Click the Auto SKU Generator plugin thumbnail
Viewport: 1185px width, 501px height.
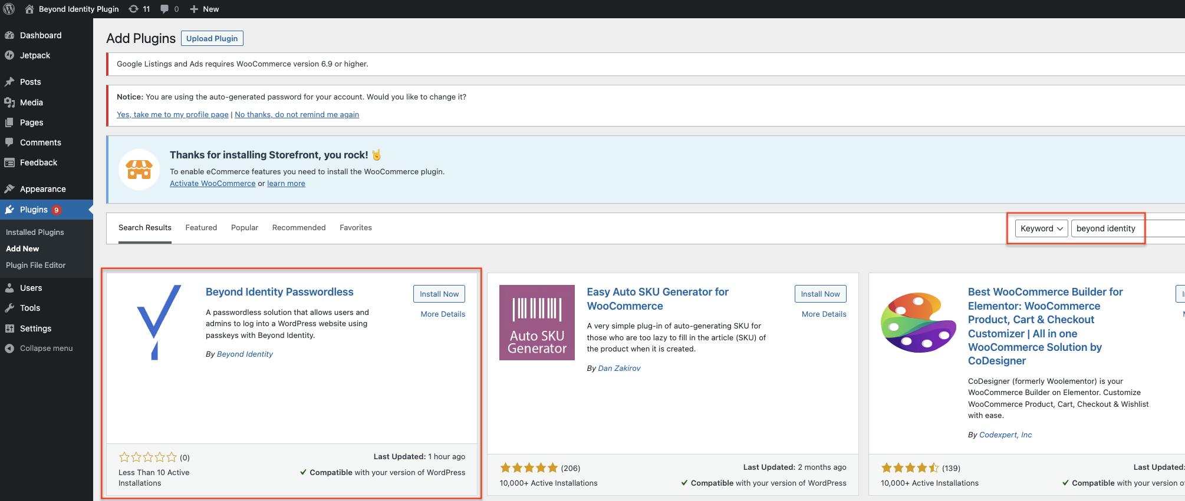pyautogui.click(x=537, y=323)
